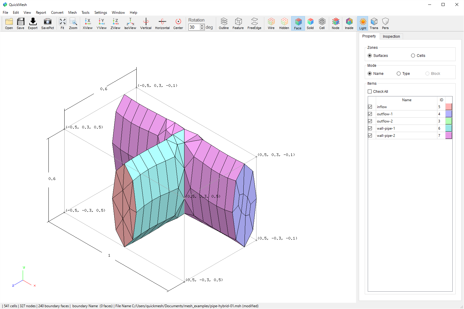Open the Edit menu

(16, 13)
